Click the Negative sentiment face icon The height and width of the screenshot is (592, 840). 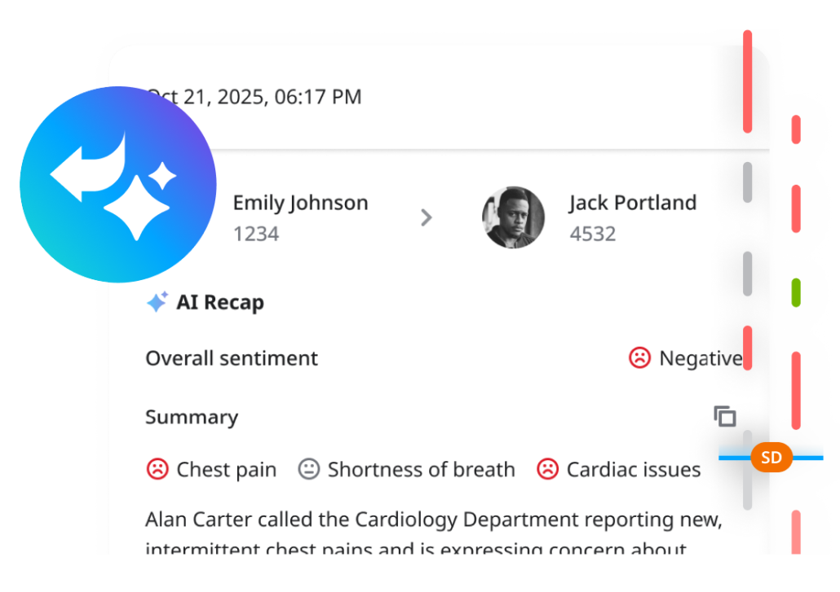coord(639,357)
